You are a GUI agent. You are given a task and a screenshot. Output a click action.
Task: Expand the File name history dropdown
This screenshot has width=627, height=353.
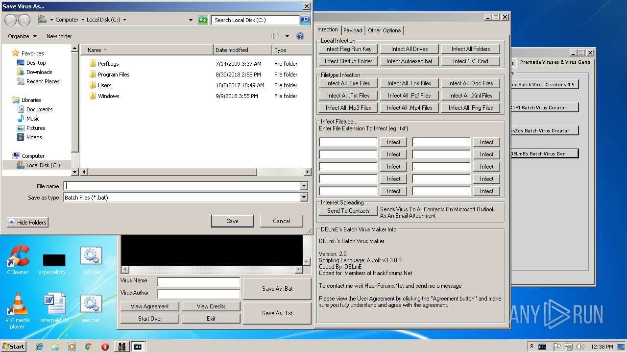304,186
